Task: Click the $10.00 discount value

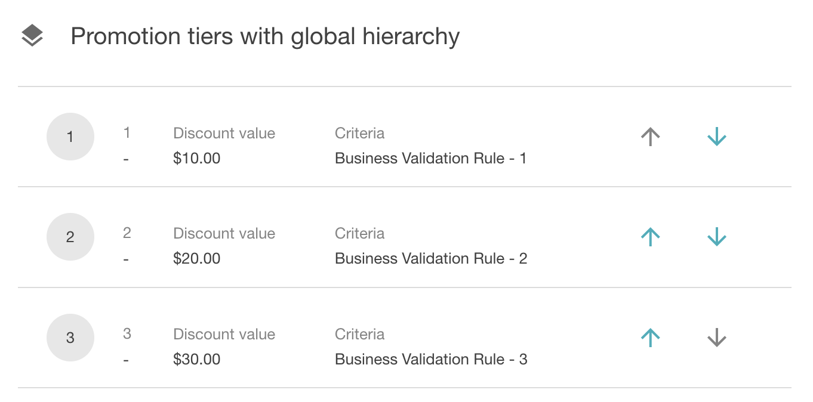Action: pos(197,158)
